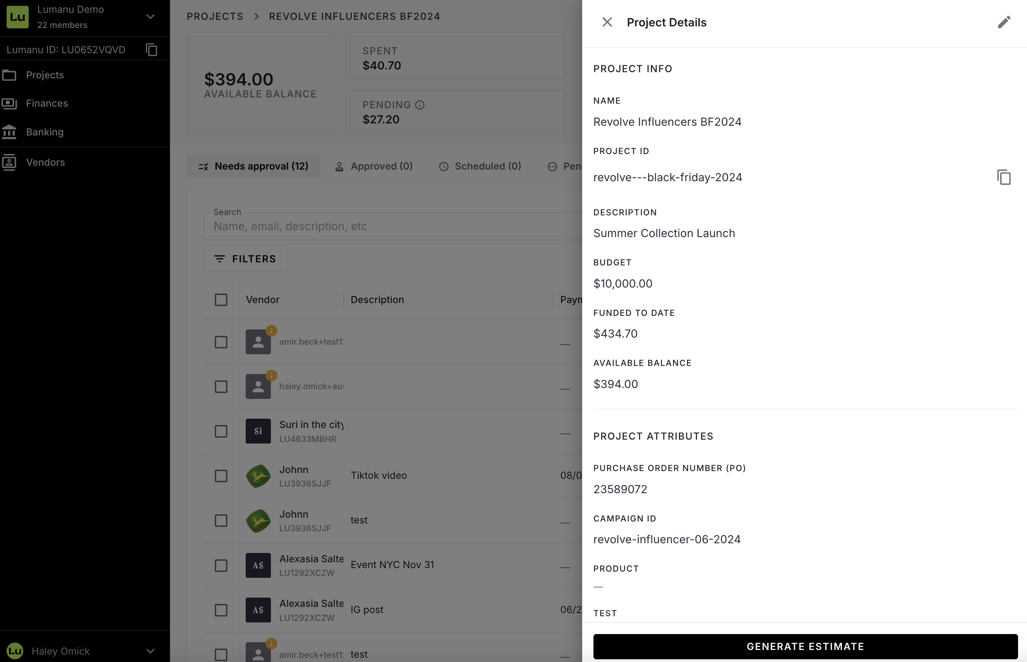Toggle the select-all checkbox in table header

[221, 300]
